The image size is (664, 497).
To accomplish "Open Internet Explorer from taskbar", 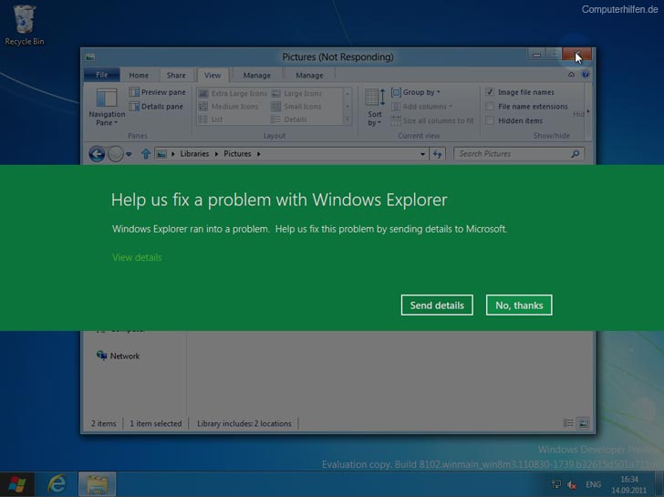I will (x=57, y=484).
